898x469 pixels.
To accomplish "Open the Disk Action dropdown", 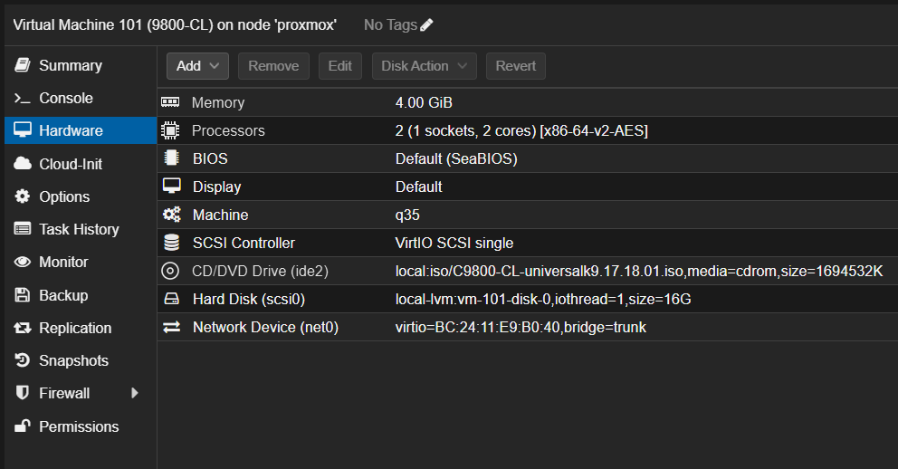I will (x=425, y=66).
